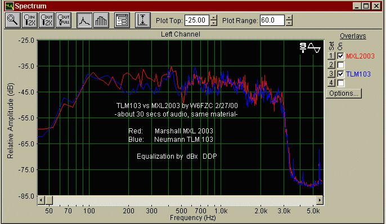
Task: Click the Left Channel plot title
Action: 181,34
